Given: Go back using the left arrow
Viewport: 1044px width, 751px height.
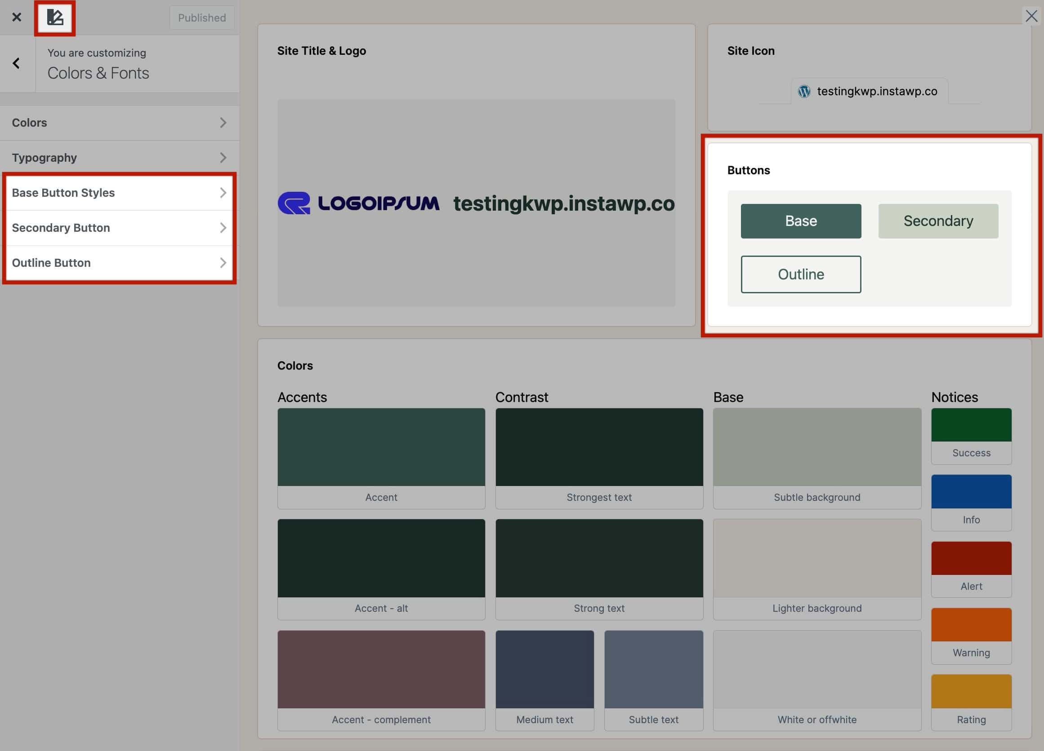Looking at the screenshot, I should tap(17, 63).
